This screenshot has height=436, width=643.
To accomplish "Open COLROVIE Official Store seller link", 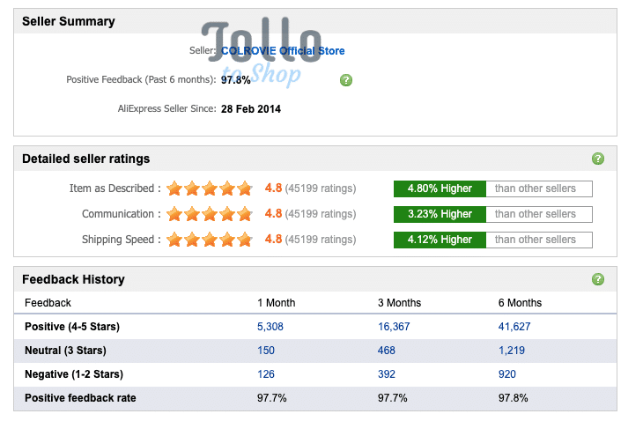I will pos(283,51).
